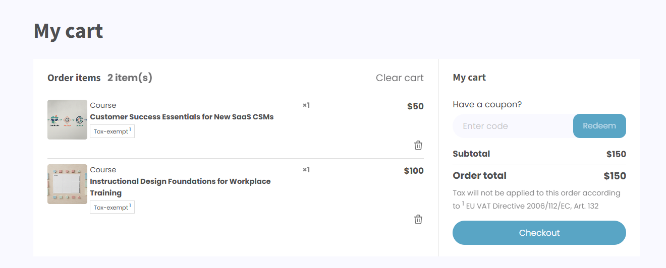Proceed to Checkout

pos(539,233)
